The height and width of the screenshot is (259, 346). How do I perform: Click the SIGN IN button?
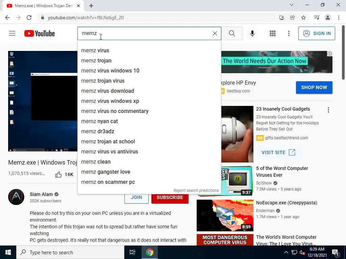click(317, 33)
